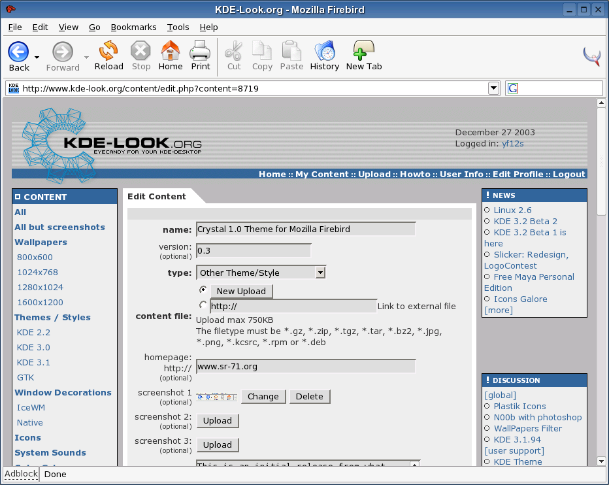Click the Forward arrow icon
The width and height of the screenshot is (609, 485).
coord(63,52)
